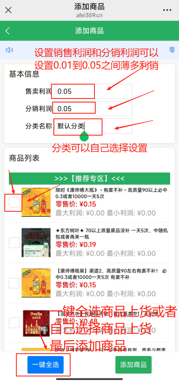Viewport: 179px width, 382px height.
Task: Open the three-dot more options menu
Action: click(x=167, y=10)
